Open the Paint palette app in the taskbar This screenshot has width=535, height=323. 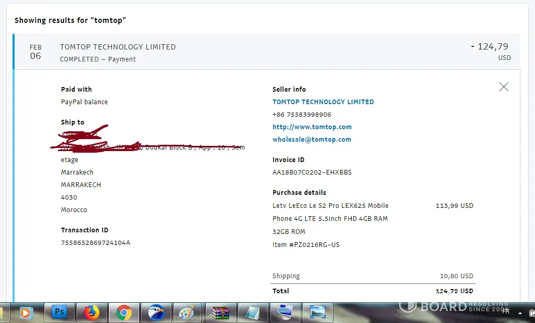pyautogui.click(x=187, y=312)
